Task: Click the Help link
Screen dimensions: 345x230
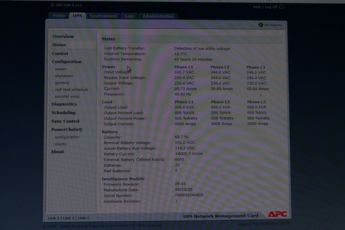Action: (257, 7)
